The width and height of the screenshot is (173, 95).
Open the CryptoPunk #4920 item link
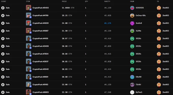point(41,23)
